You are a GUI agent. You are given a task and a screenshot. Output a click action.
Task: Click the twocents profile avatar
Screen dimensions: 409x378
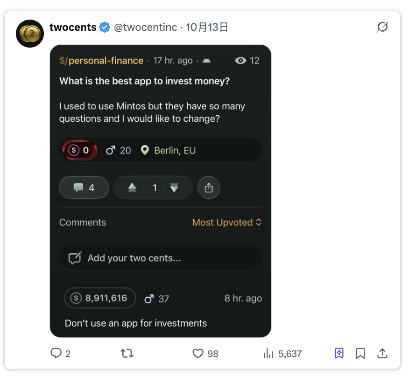click(x=30, y=34)
